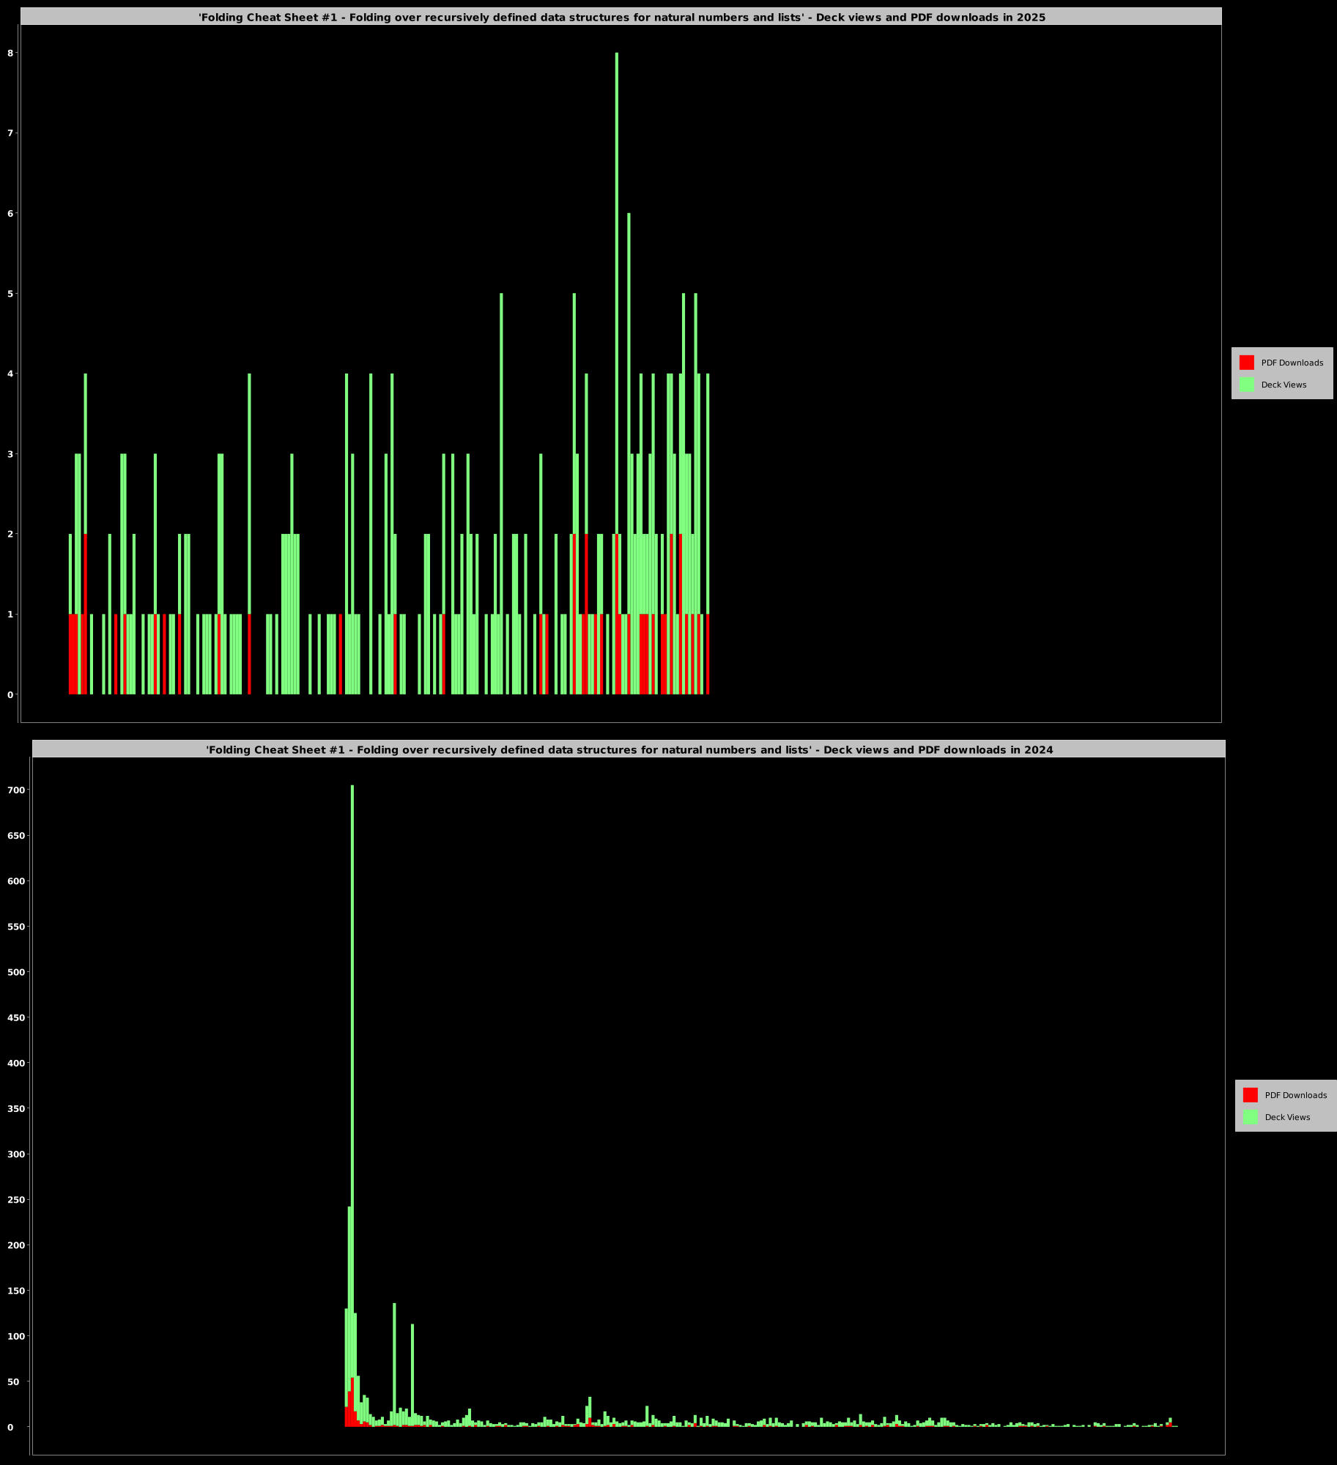Select 'PDF Downloads' label in 2025 chart legend
Screen dimensions: 1337x1465
pos(1292,363)
